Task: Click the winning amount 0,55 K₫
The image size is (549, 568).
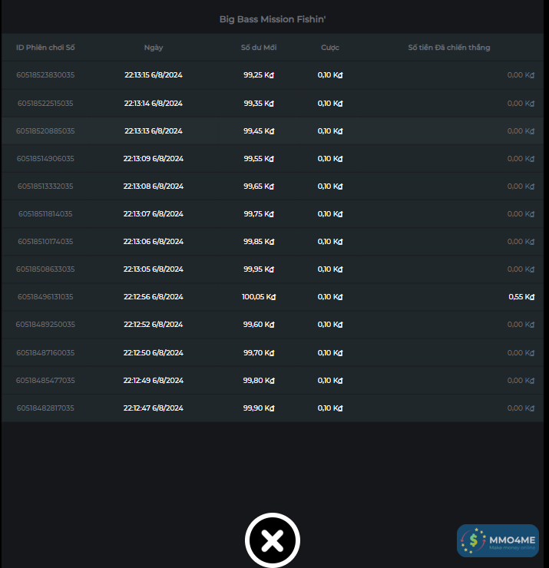Action: pyautogui.click(x=521, y=297)
